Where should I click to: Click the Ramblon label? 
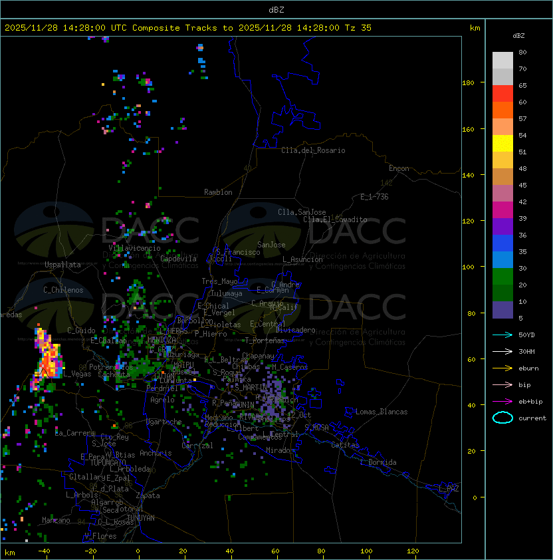[218, 192]
